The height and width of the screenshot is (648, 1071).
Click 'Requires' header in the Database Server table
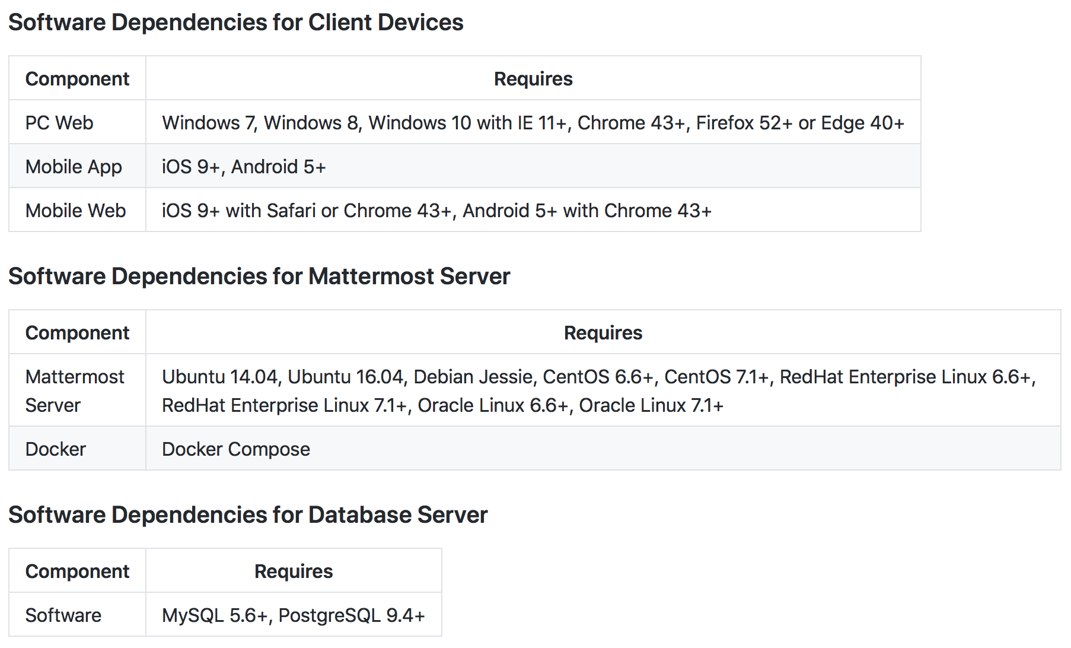pos(294,571)
